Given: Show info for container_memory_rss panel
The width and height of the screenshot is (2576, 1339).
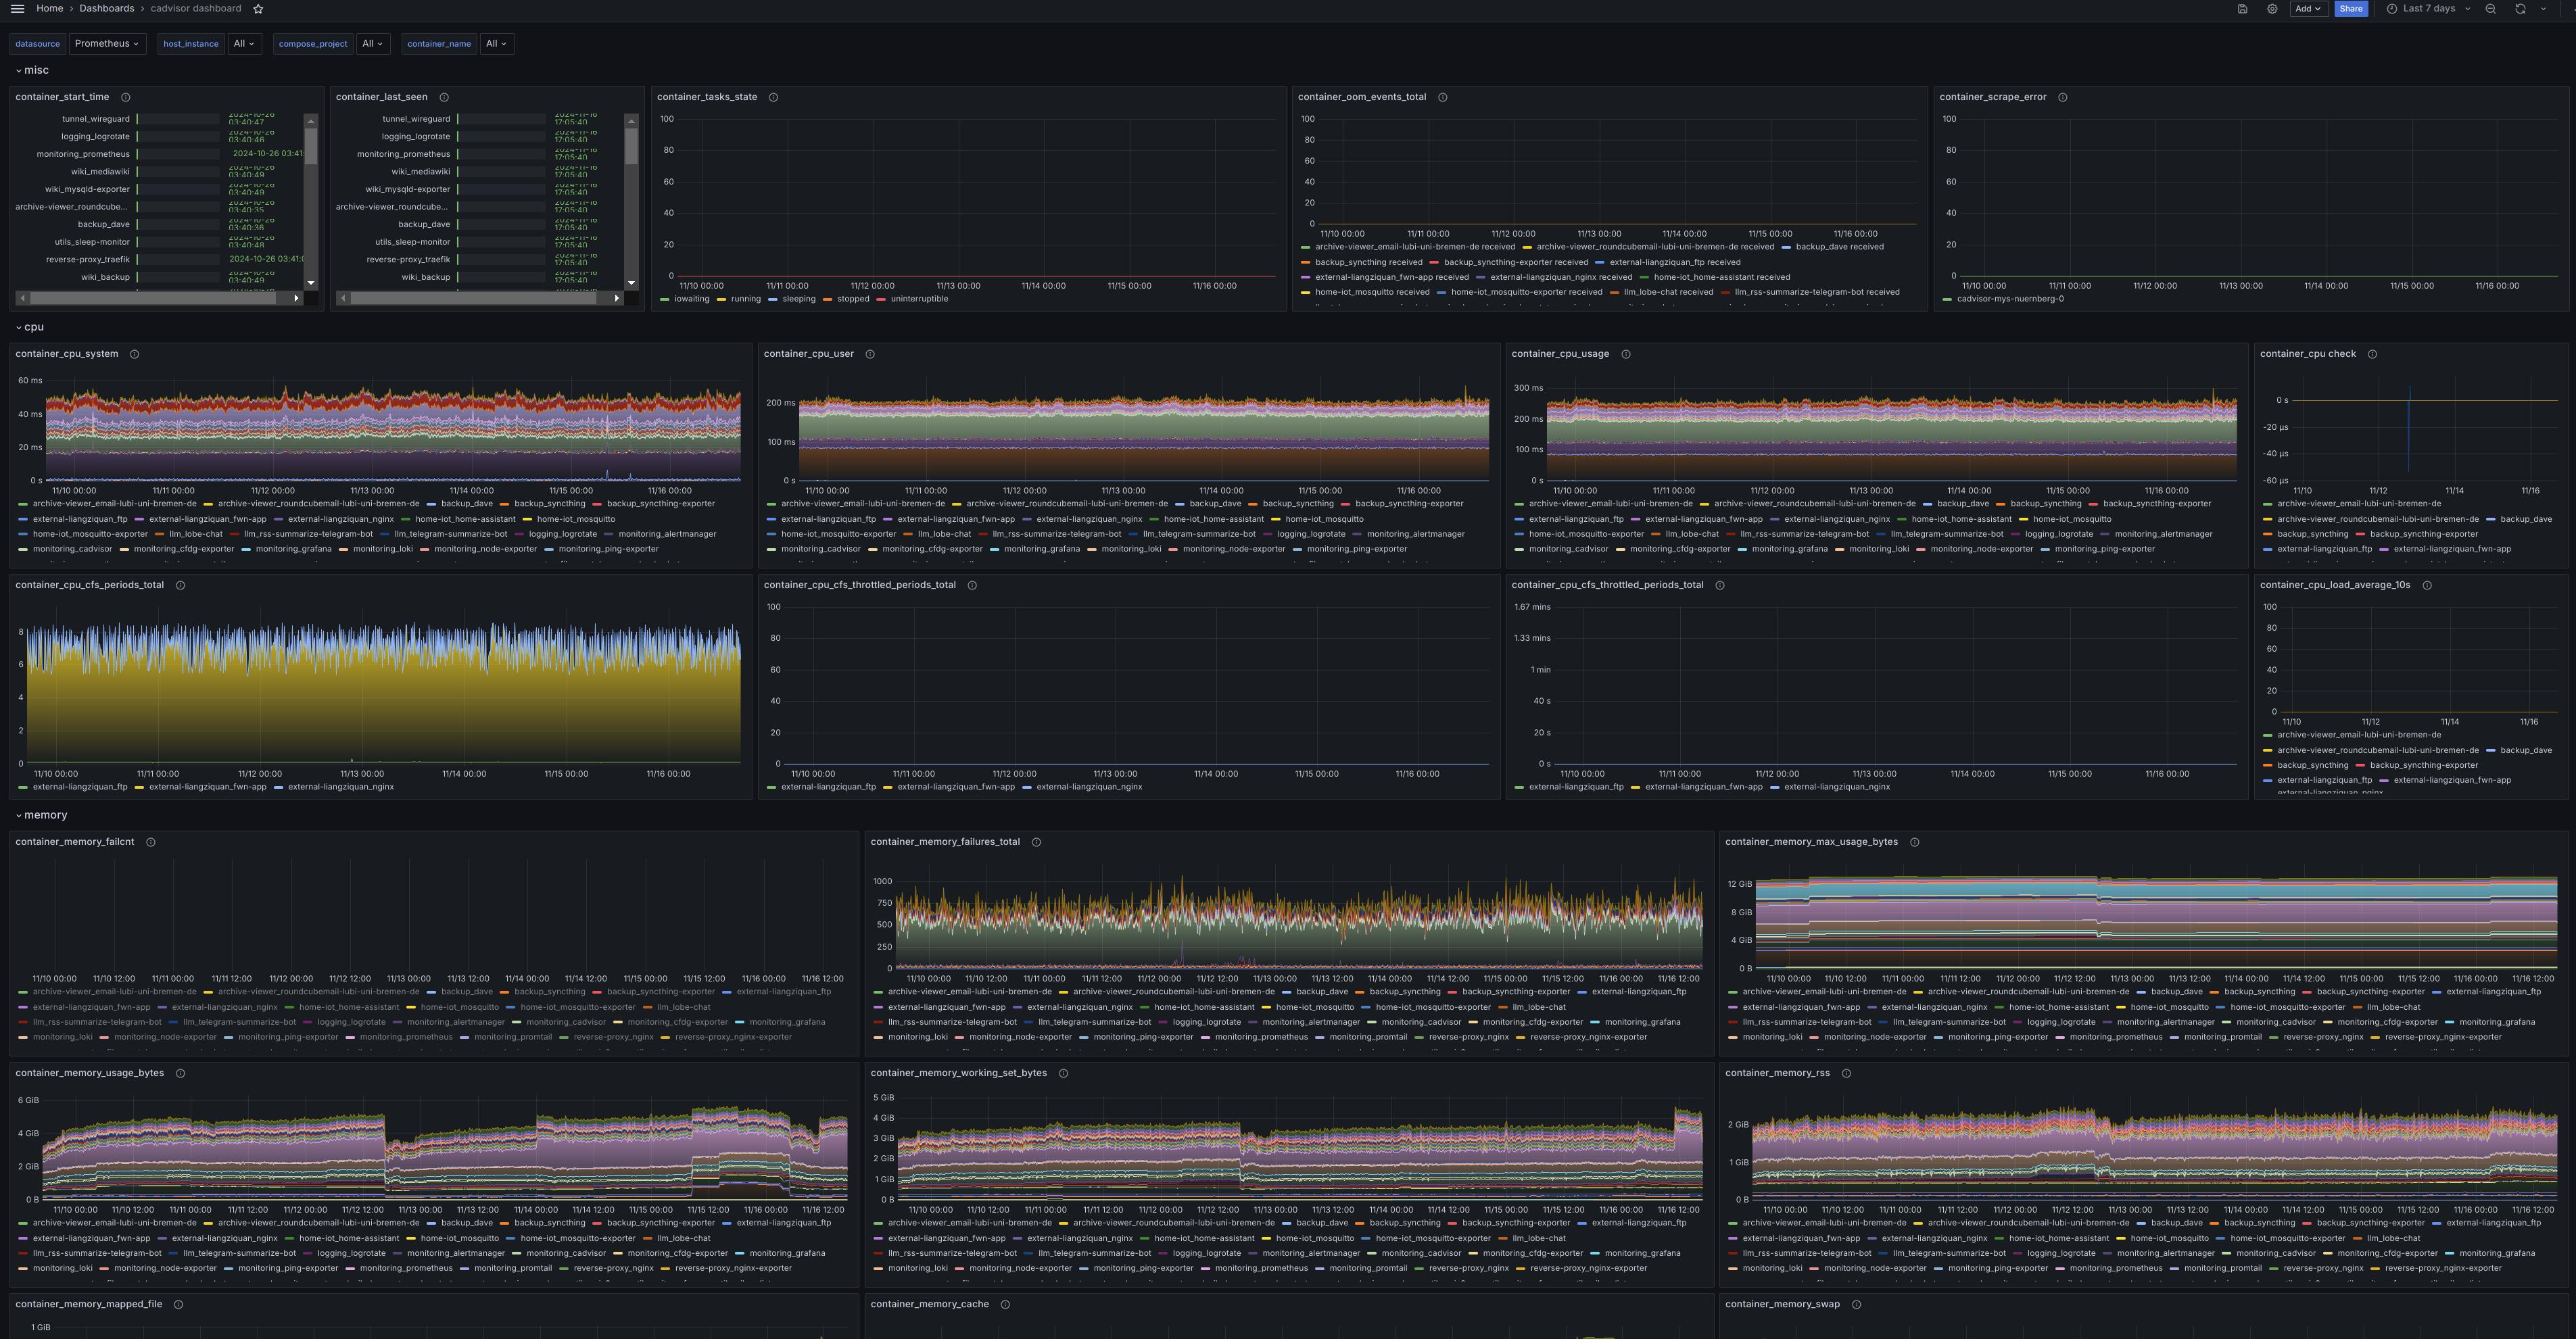Looking at the screenshot, I should tap(1846, 1073).
